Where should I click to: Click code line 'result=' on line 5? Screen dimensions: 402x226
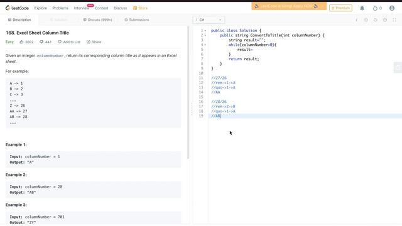[x=245, y=50]
